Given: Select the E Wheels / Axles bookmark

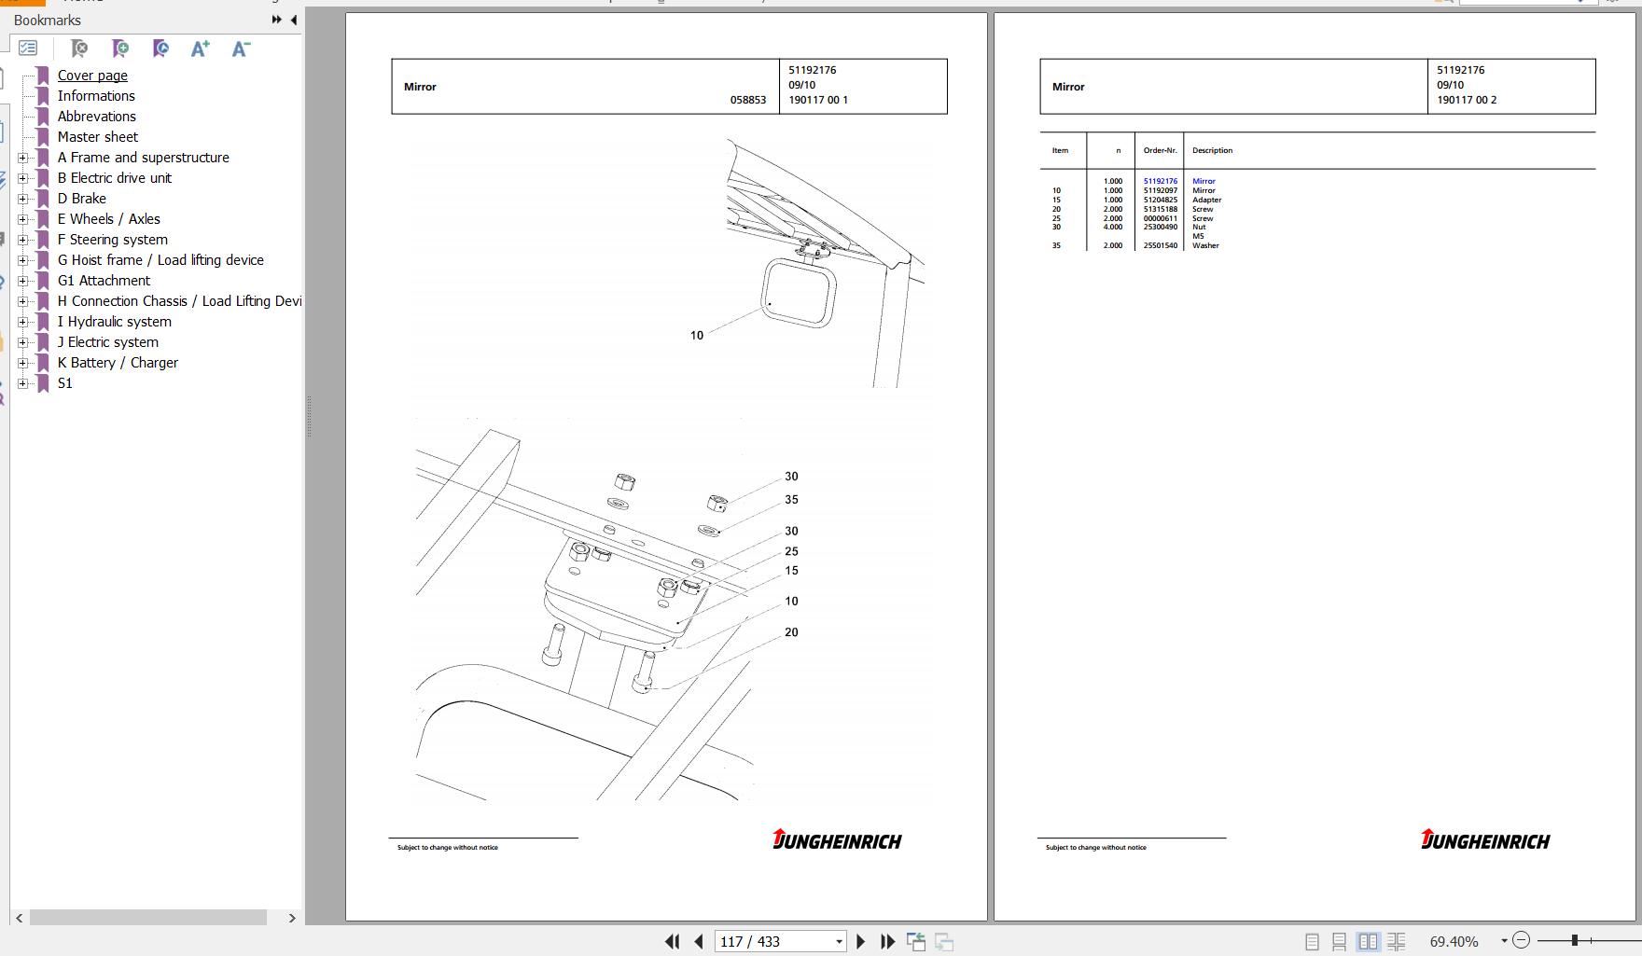Looking at the screenshot, I should [109, 219].
